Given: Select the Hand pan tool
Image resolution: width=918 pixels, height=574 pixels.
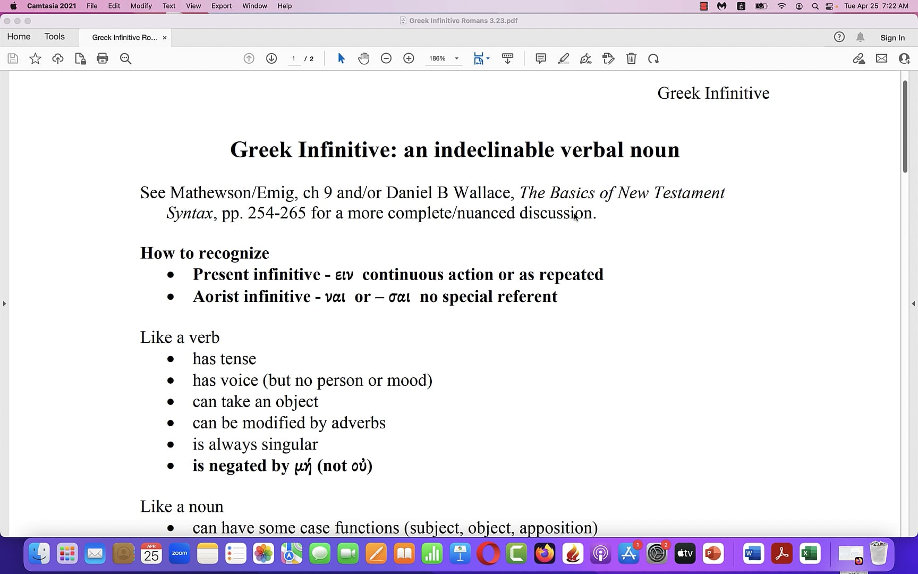Looking at the screenshot, I should [364, 58].
